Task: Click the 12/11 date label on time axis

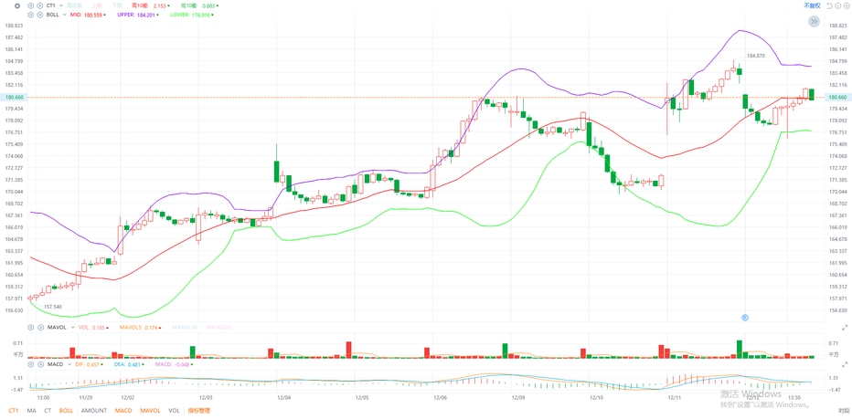Action: coord(675,398)
